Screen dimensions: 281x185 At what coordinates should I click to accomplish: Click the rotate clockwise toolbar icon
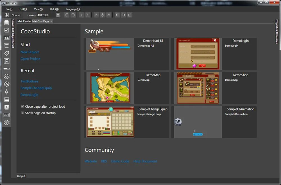pyautogui.click(x=67, y=15)
